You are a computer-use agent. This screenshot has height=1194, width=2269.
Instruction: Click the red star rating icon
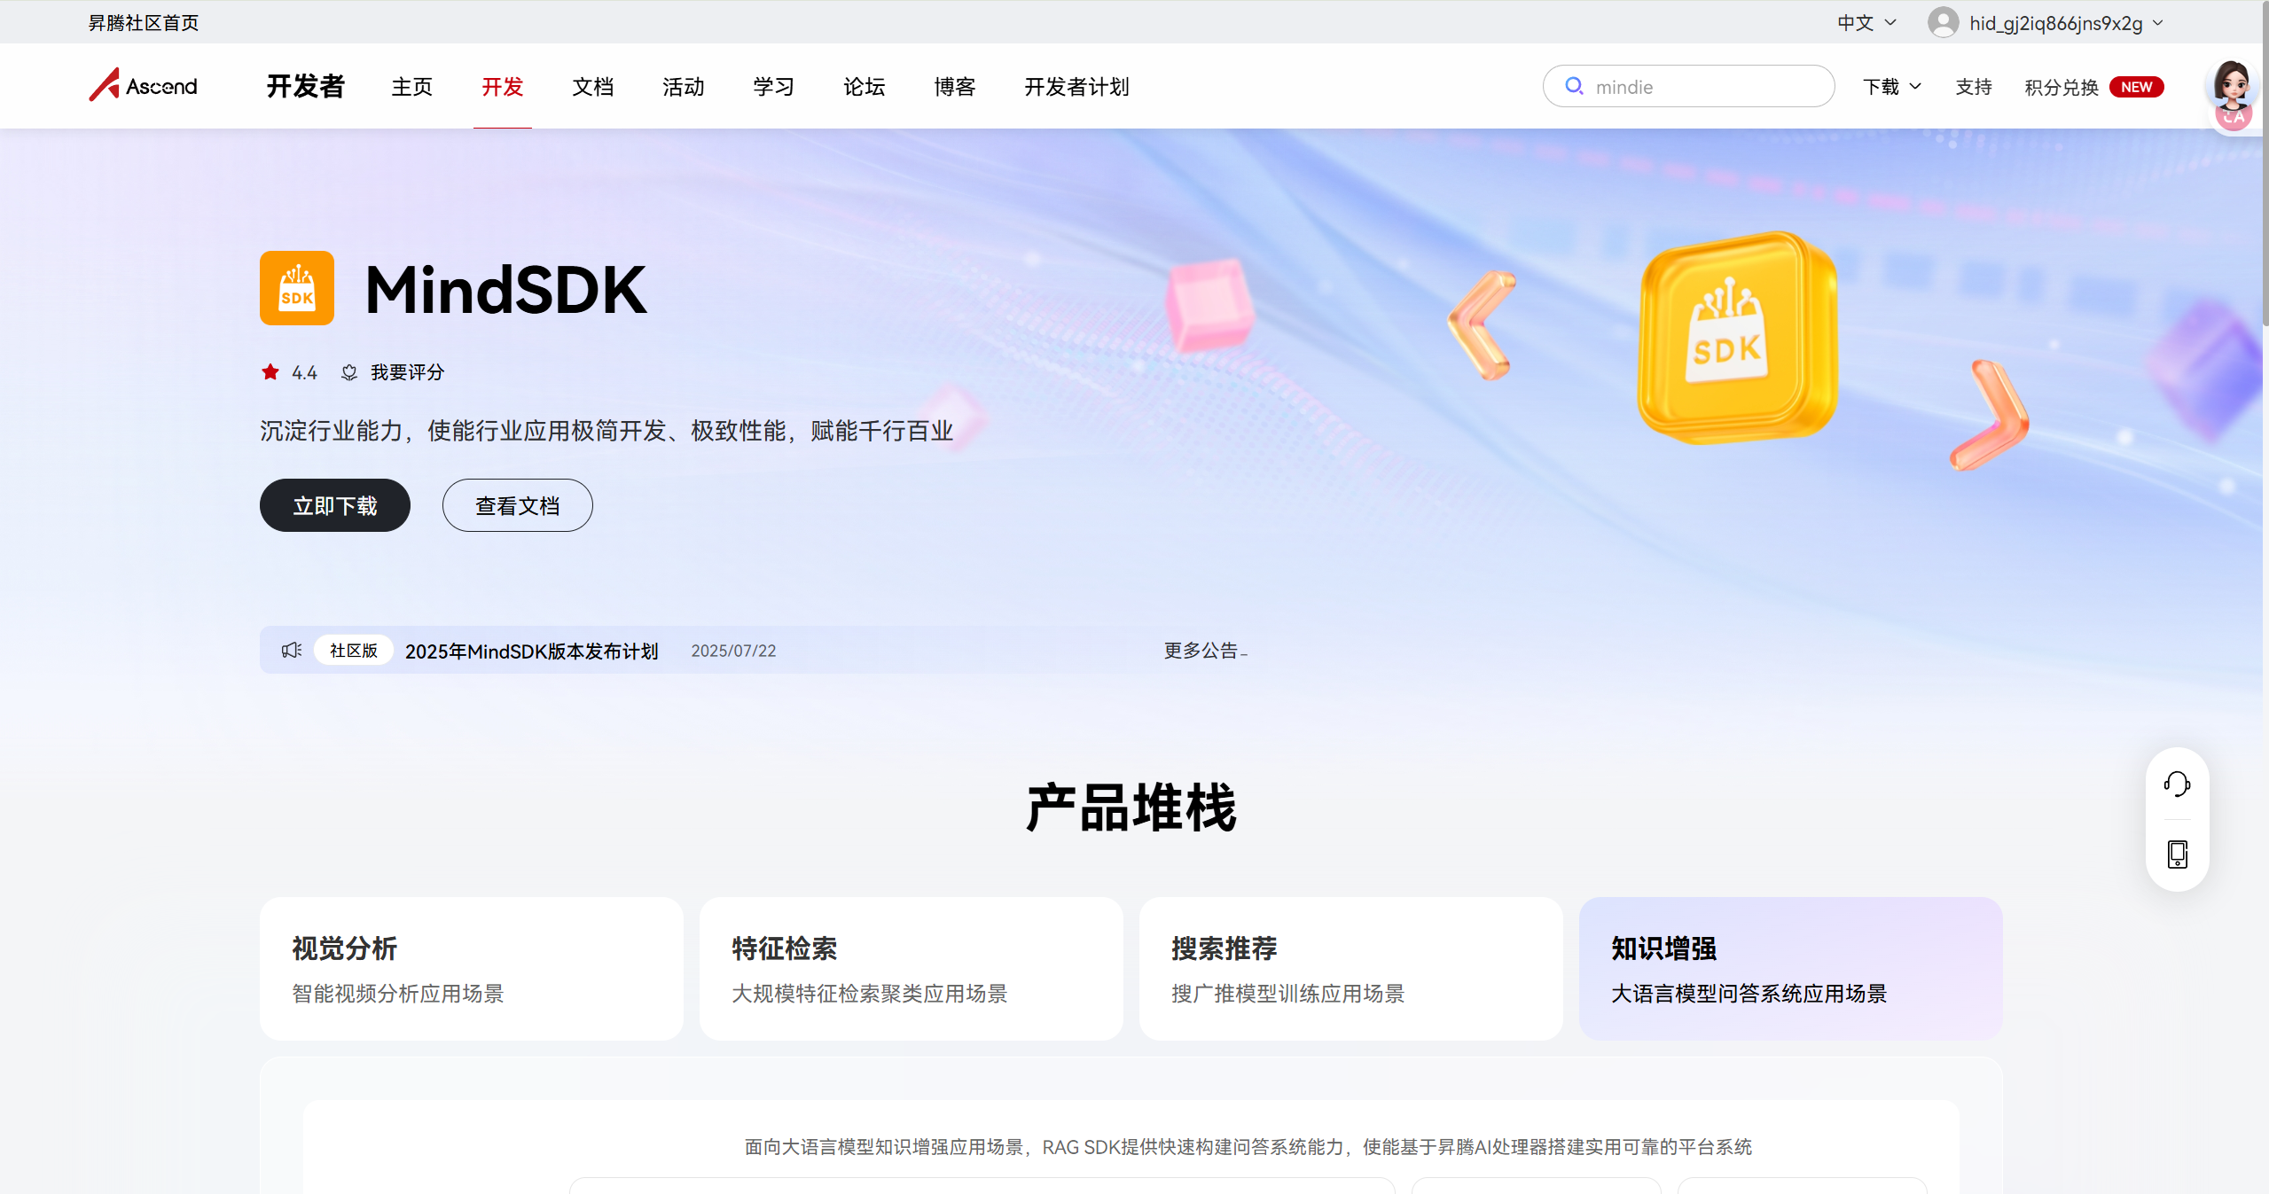270,372
